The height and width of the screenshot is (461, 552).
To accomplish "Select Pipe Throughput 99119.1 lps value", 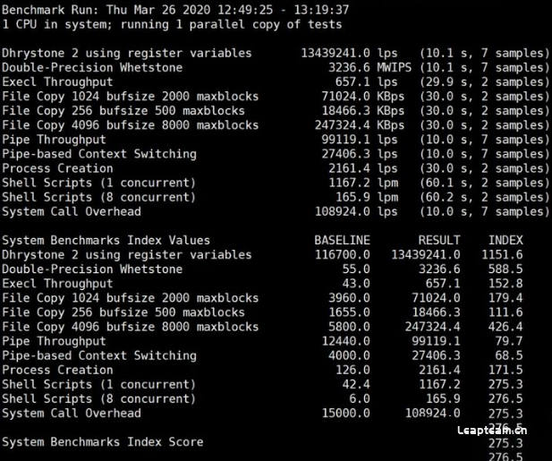I will coord(345,140).
